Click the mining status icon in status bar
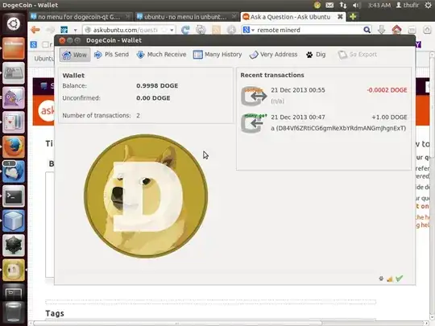 click(381, 279)
